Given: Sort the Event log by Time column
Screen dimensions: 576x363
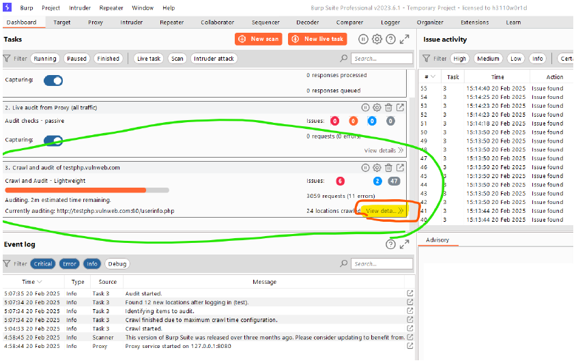Looking at the screenshot, I should tap(31, 282).
